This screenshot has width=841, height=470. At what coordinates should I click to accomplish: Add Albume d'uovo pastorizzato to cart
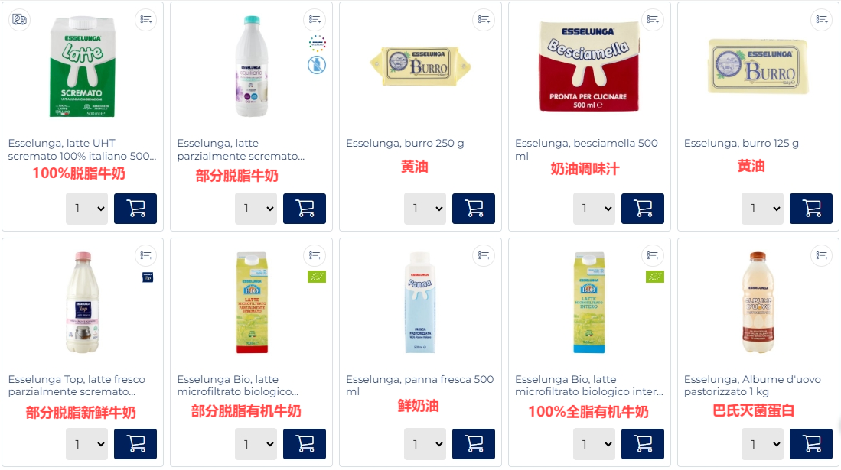point(811,444)
